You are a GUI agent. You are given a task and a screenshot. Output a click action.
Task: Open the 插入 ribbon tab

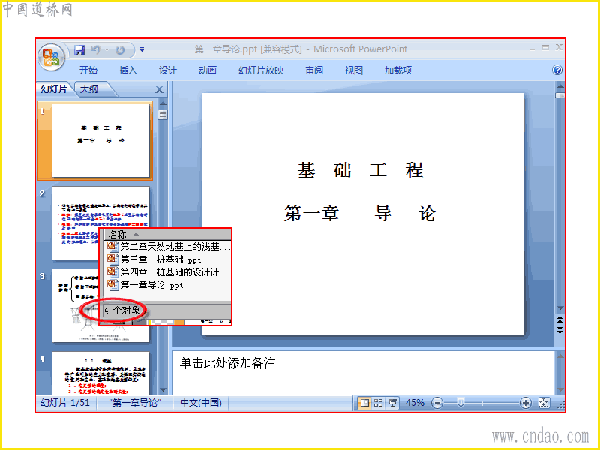(127, 70)
